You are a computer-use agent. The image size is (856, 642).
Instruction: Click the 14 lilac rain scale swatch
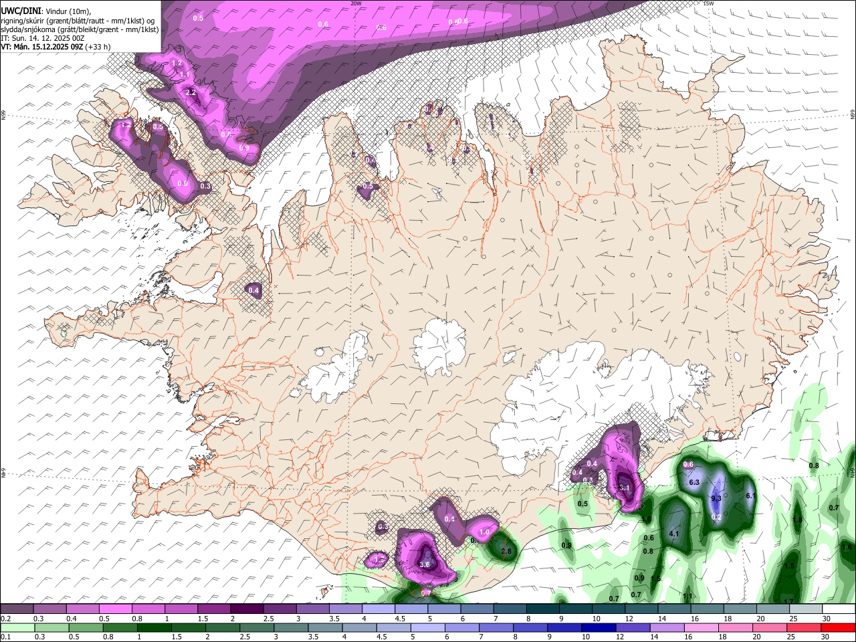pos(667,628)
